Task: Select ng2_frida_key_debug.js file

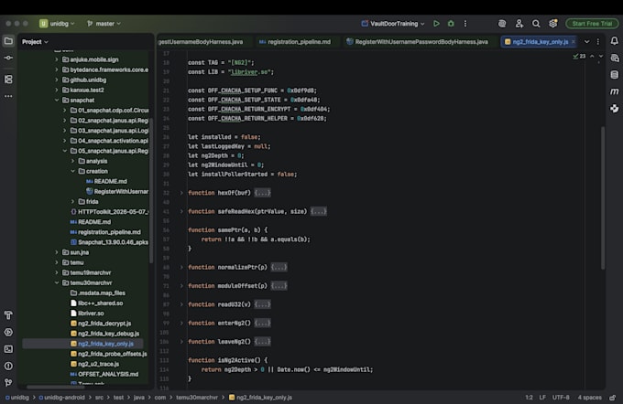Action: (104, 334)
